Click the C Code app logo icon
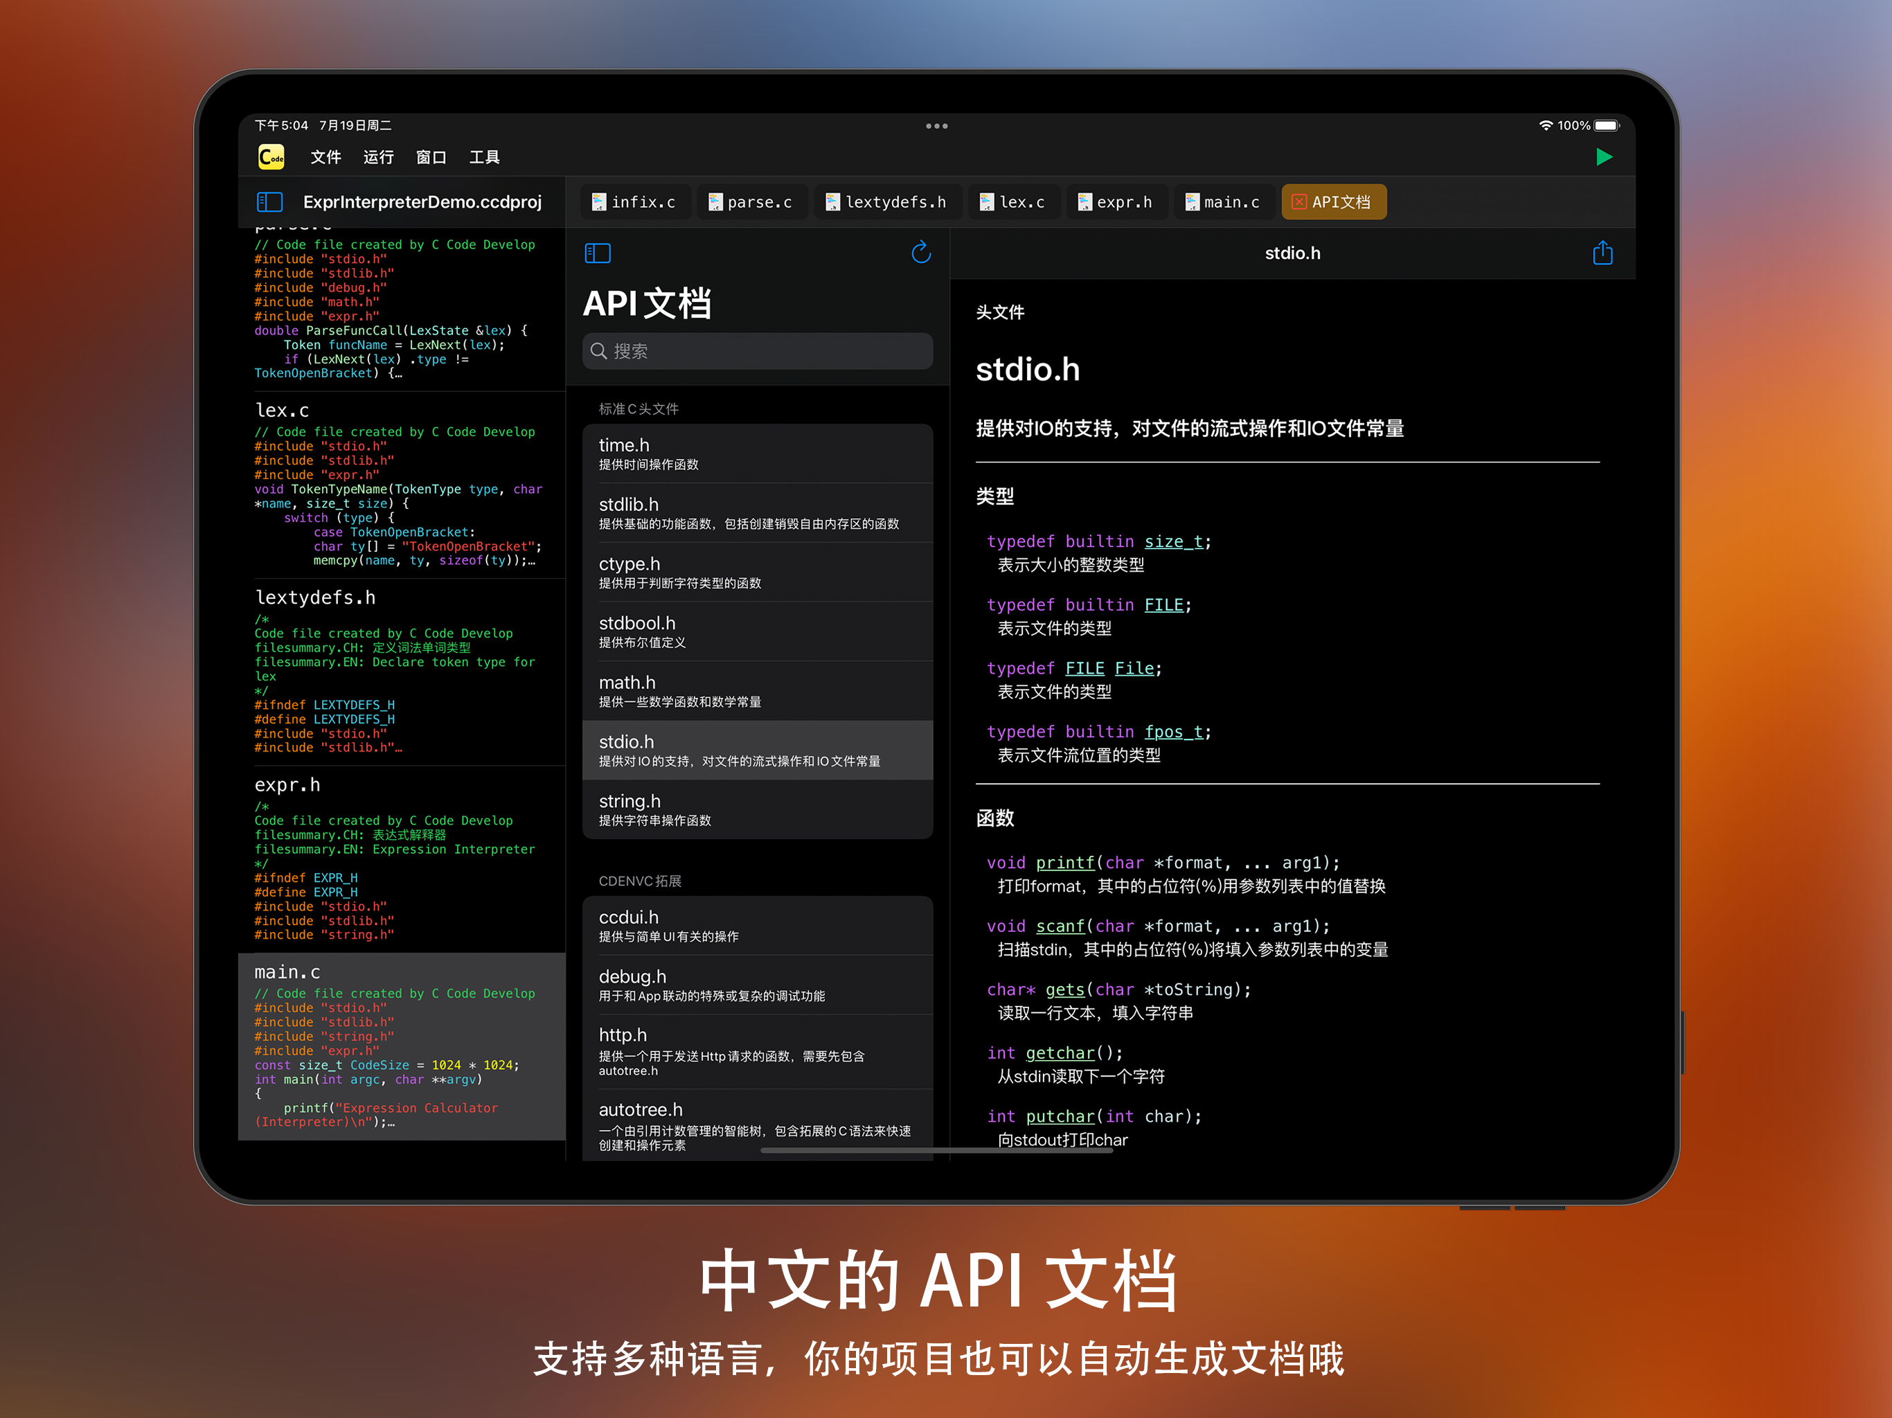Image resolution: width=1892 pixels, height=1418 pixels. [271, 157]
